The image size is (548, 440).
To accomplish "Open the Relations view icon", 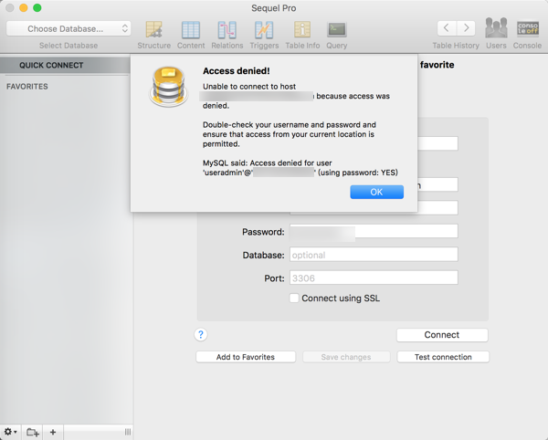I will click(227, 30).
